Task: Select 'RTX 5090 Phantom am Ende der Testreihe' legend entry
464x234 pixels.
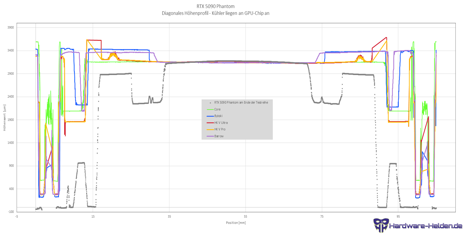Action: pos(241,102)
